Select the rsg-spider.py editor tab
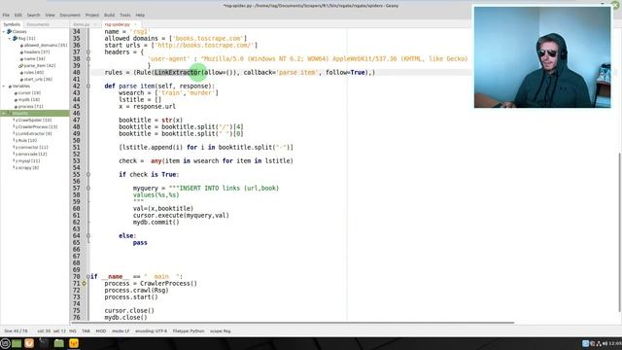The width and height of the screenshot is (622, 350). 118,24
